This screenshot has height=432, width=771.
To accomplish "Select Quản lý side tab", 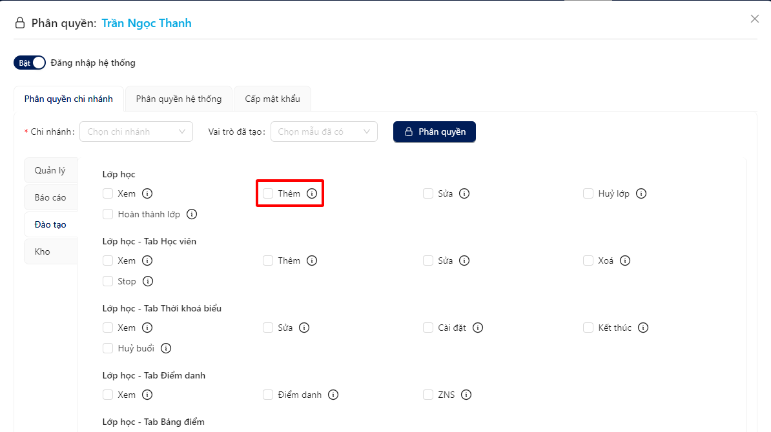I will tap(50, 170).
